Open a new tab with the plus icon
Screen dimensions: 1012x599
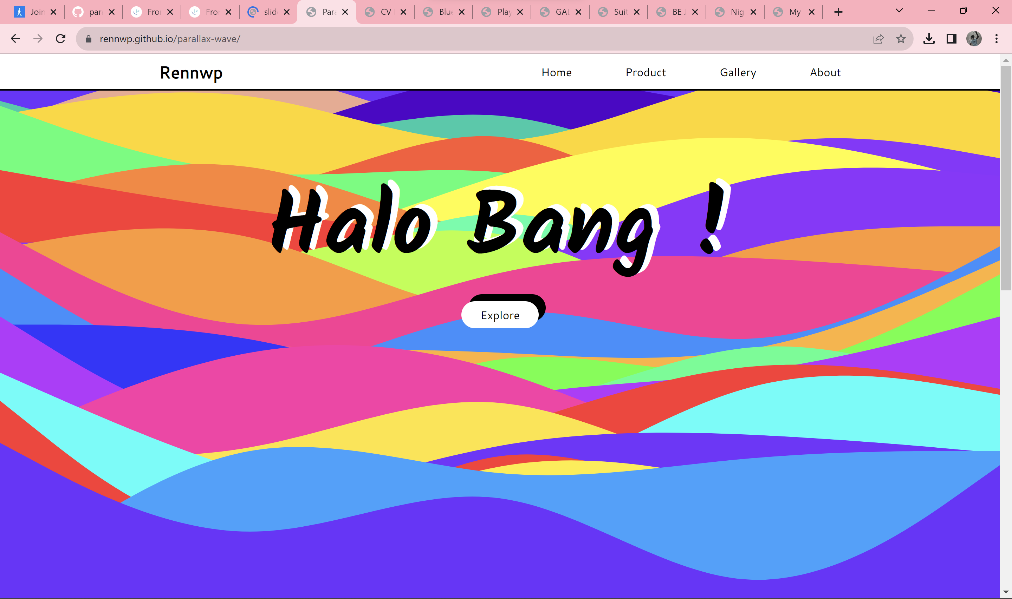tap(838, 12)
